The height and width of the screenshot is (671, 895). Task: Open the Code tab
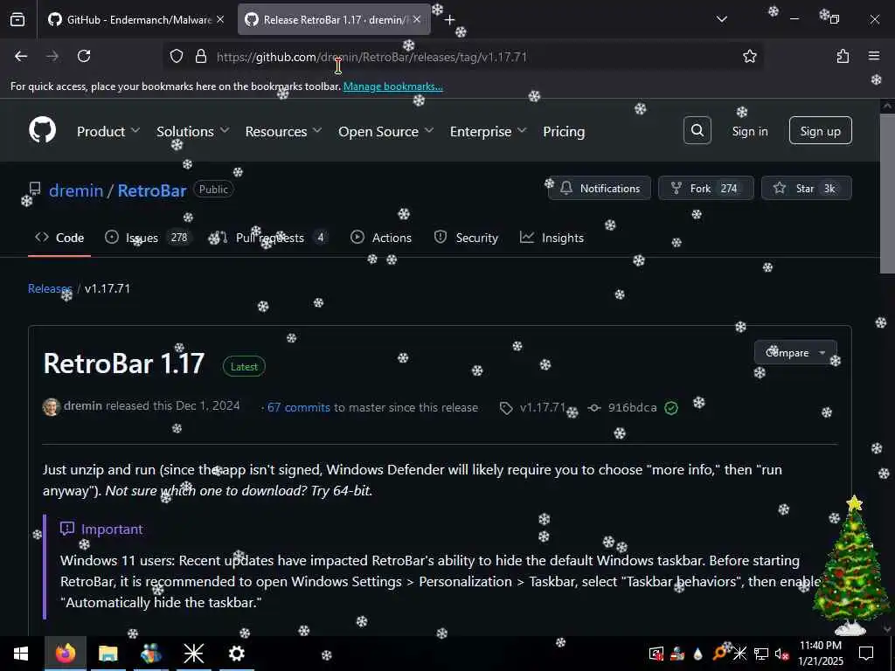(59, 238)
